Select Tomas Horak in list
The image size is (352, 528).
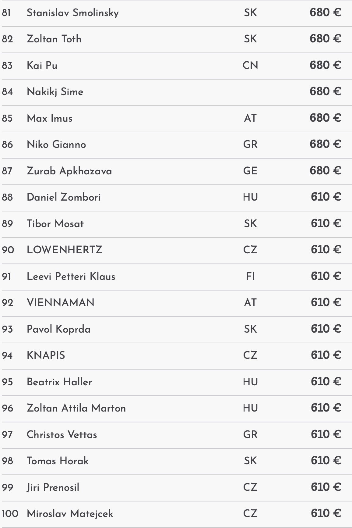(58, 461)
